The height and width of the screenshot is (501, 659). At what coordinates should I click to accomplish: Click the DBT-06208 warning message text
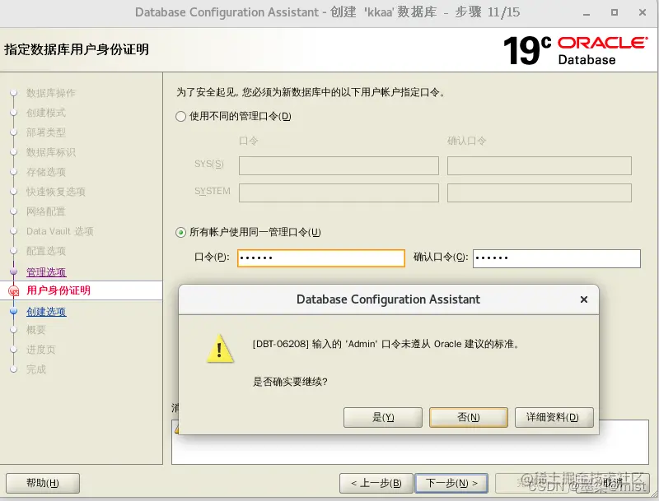(386, 344)
